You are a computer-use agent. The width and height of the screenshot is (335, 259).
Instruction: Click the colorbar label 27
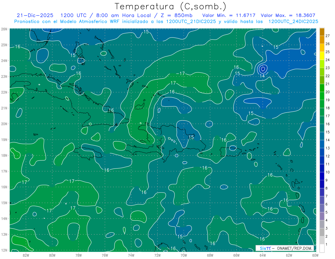coord(327,36)
